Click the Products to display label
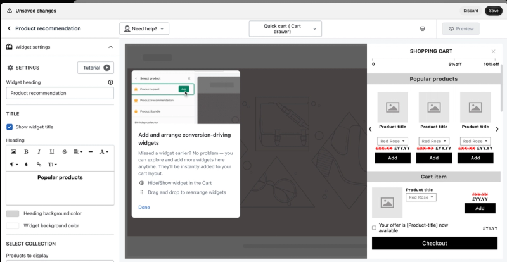The width and height of the screenshot is (507, 262). 27,256
